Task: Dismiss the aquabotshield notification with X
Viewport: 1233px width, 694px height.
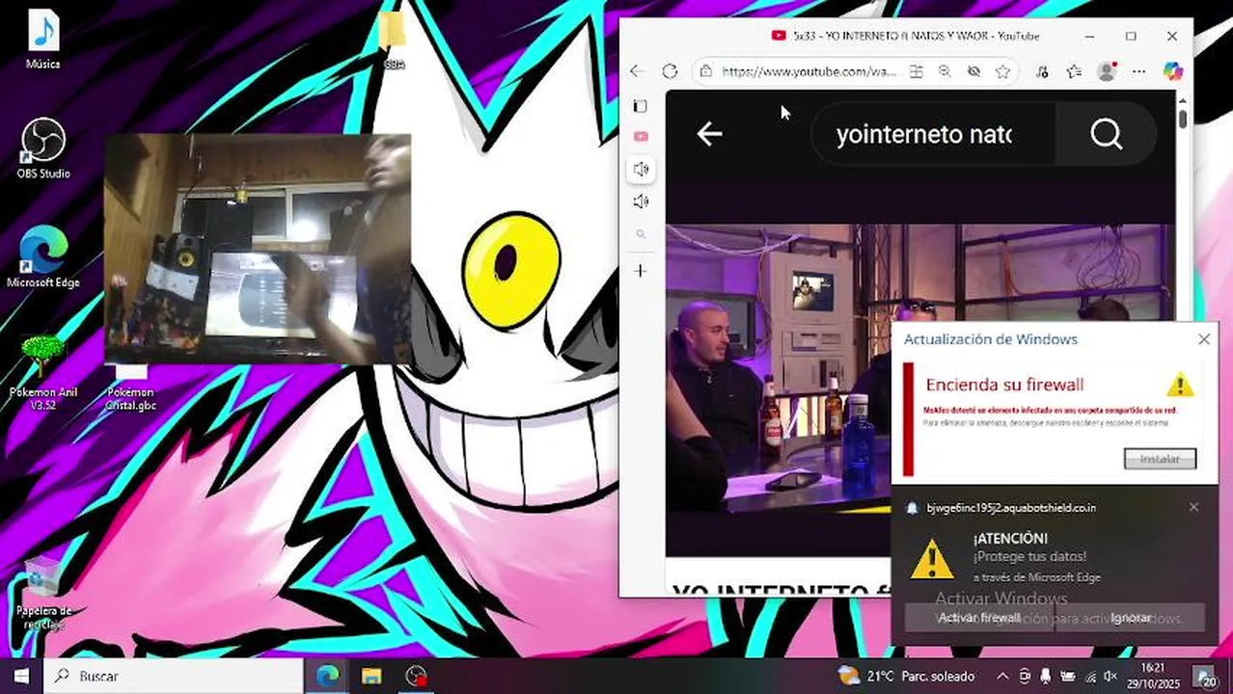Action: point(1193,507)
